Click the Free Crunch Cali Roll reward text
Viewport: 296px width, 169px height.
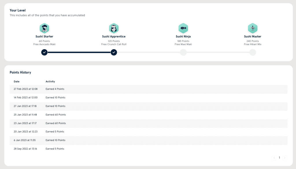[x=114, y=44]
